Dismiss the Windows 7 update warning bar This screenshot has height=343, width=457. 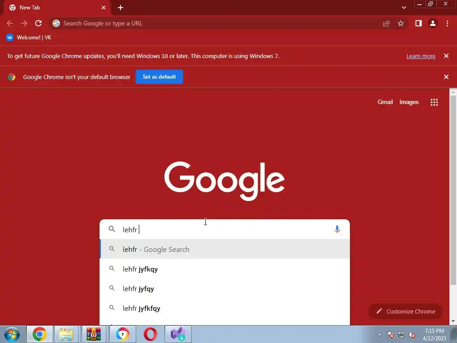click(x=446, y=56)
